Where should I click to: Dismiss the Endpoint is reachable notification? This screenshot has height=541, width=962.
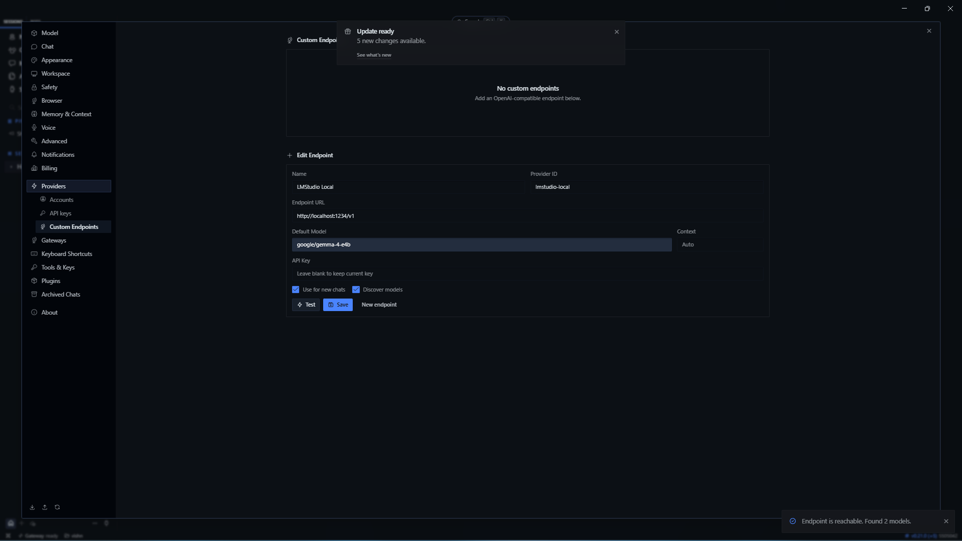pos(946,521)
